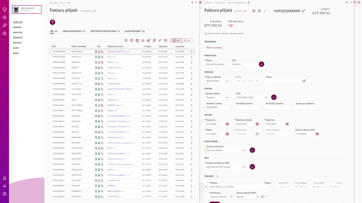The height and width of the screenshot is (203, 362).
Task: Open the round filter button above the tabs
Action: point(53,22)
